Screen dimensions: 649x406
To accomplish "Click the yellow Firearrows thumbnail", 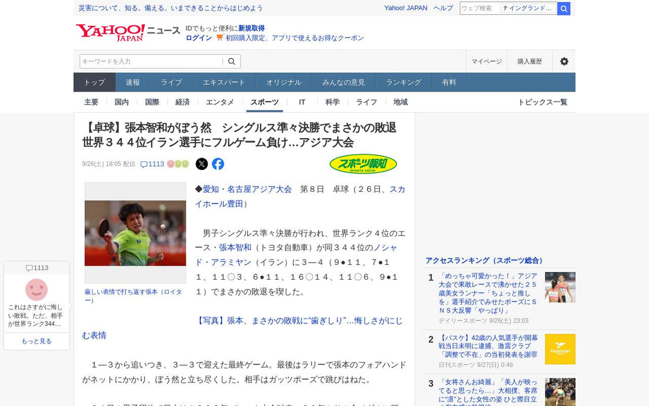I will [x=560, y=349].
